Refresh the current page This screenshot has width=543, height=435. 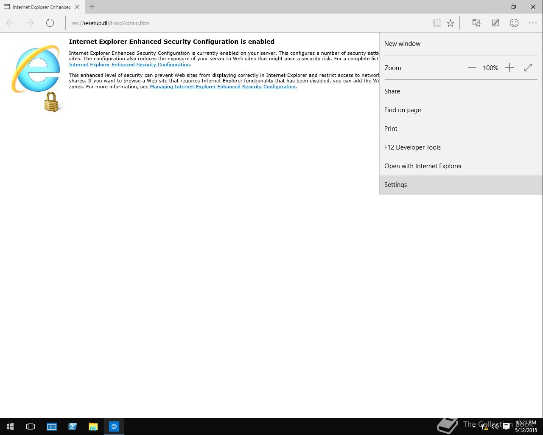click(50, 23)
